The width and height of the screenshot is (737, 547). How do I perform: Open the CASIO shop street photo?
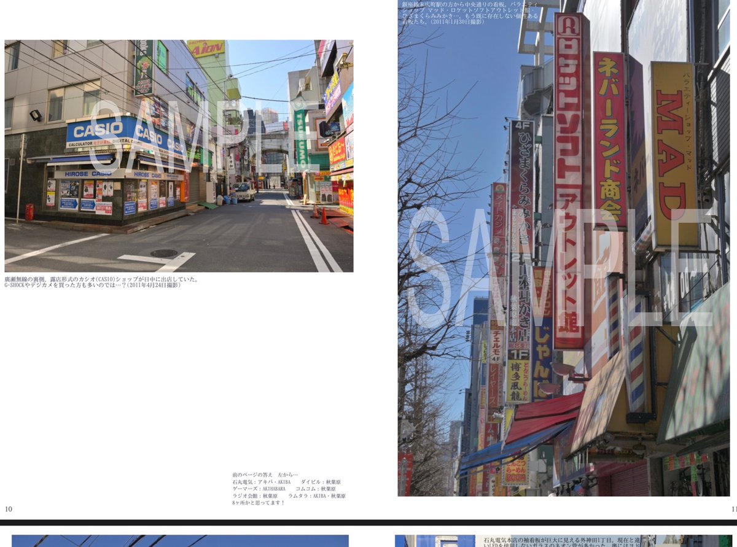[x=179, y=156]
